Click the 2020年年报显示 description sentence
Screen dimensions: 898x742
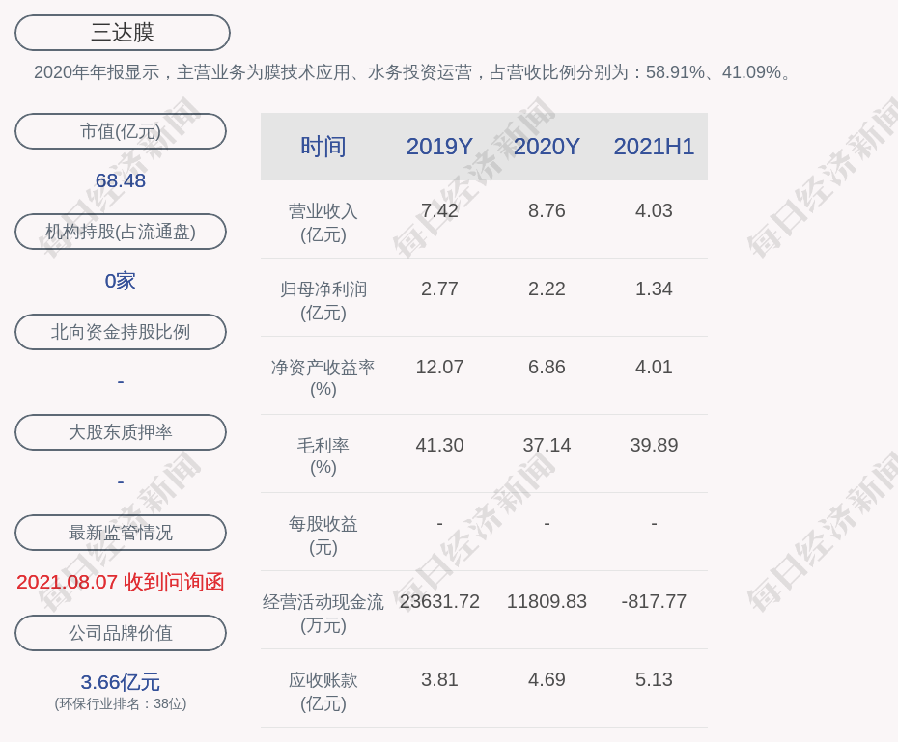tap(413, 72)
